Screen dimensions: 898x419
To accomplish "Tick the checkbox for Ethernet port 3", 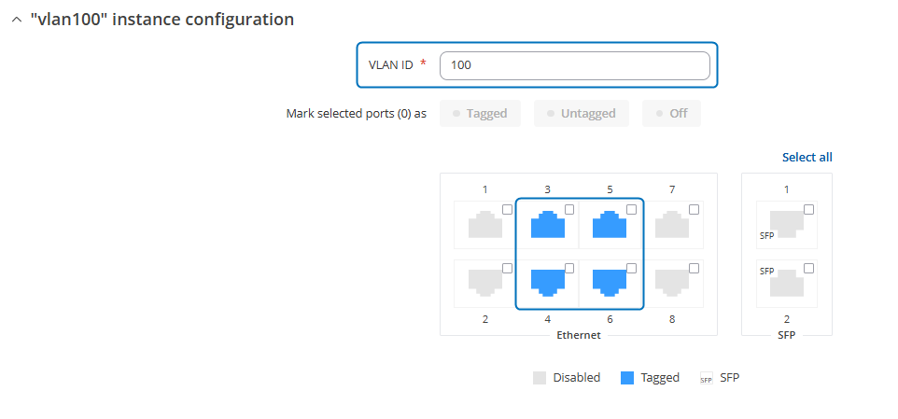I will coord(569,210).
